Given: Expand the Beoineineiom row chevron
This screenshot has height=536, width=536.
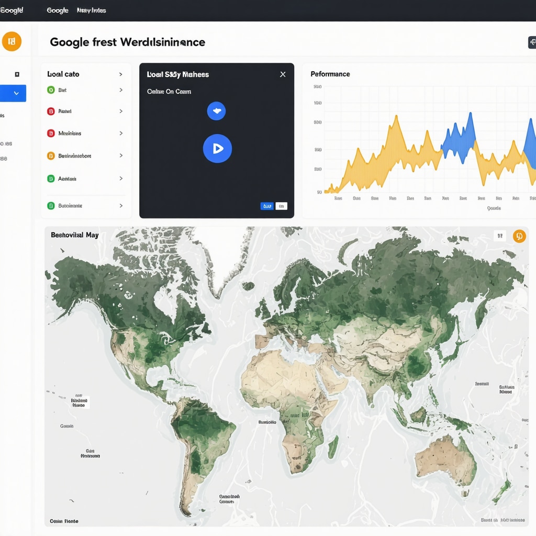Looking at the screenshot, I should 121,155.
